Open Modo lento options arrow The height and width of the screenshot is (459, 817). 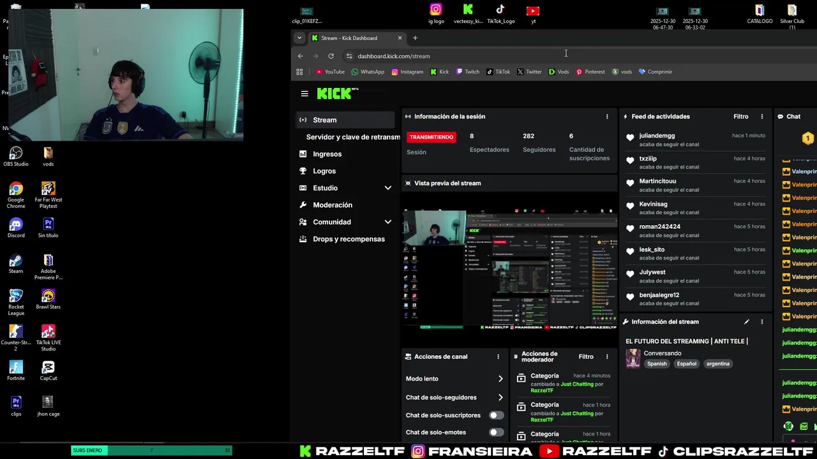click(x=500, y=379)
